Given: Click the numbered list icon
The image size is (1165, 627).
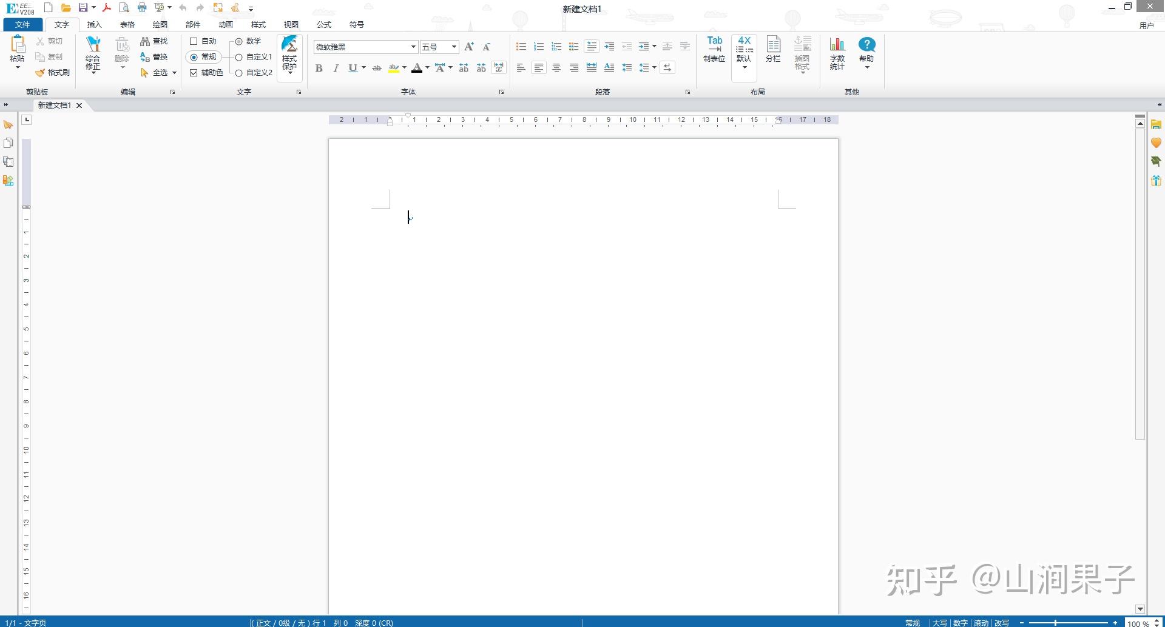Looking at the screenshot, I should [538, 47].
